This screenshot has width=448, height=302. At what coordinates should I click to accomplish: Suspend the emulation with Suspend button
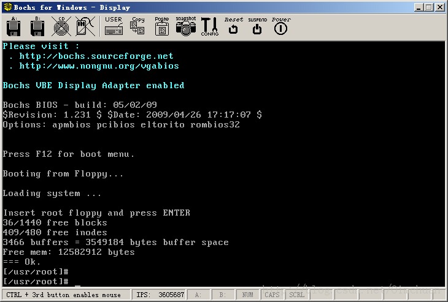pos(257,27)
